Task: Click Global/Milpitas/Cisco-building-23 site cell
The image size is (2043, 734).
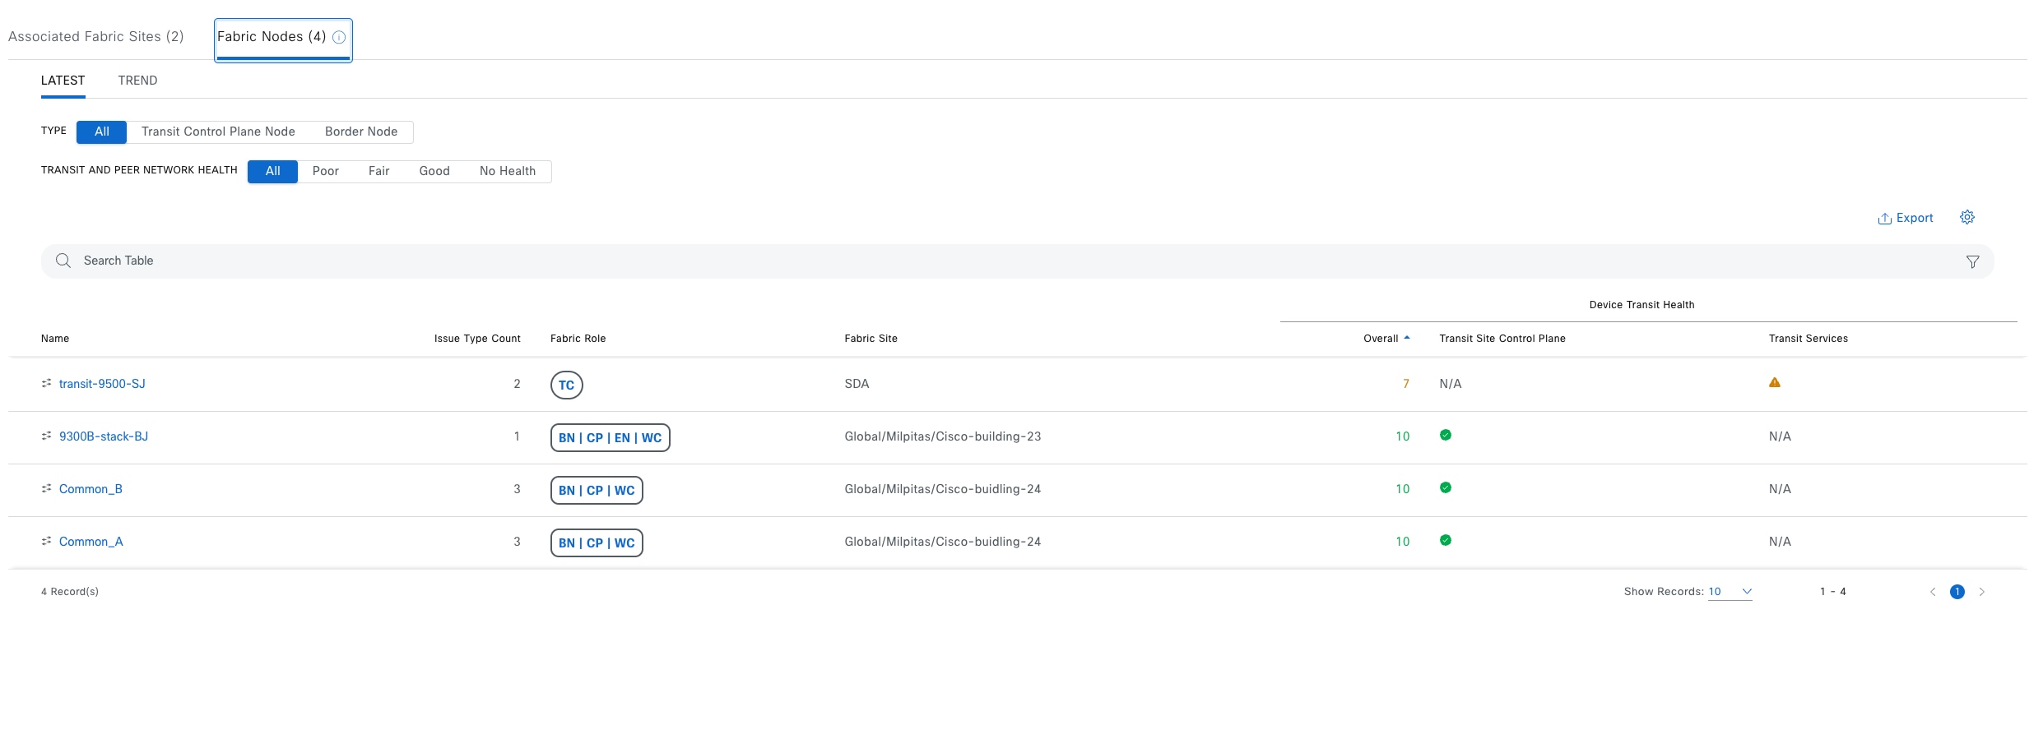Action: 943,436
